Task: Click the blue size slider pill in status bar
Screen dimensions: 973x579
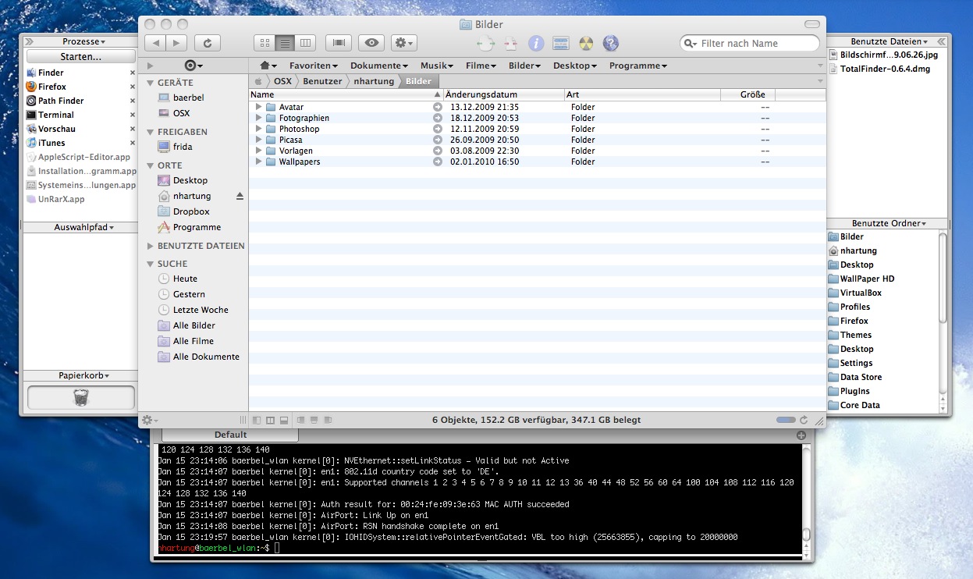Action: click(x=786, y=420)
